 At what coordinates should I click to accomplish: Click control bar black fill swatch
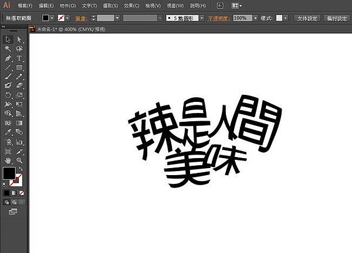[46, 18]
